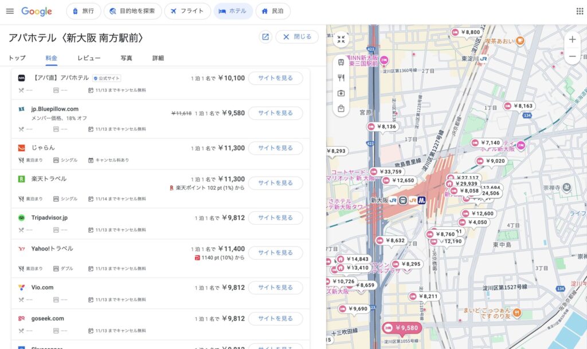The image size is (587, 349).
Task: Click the selected ¥9,580 hotel map pin
Action: point(402,328)
